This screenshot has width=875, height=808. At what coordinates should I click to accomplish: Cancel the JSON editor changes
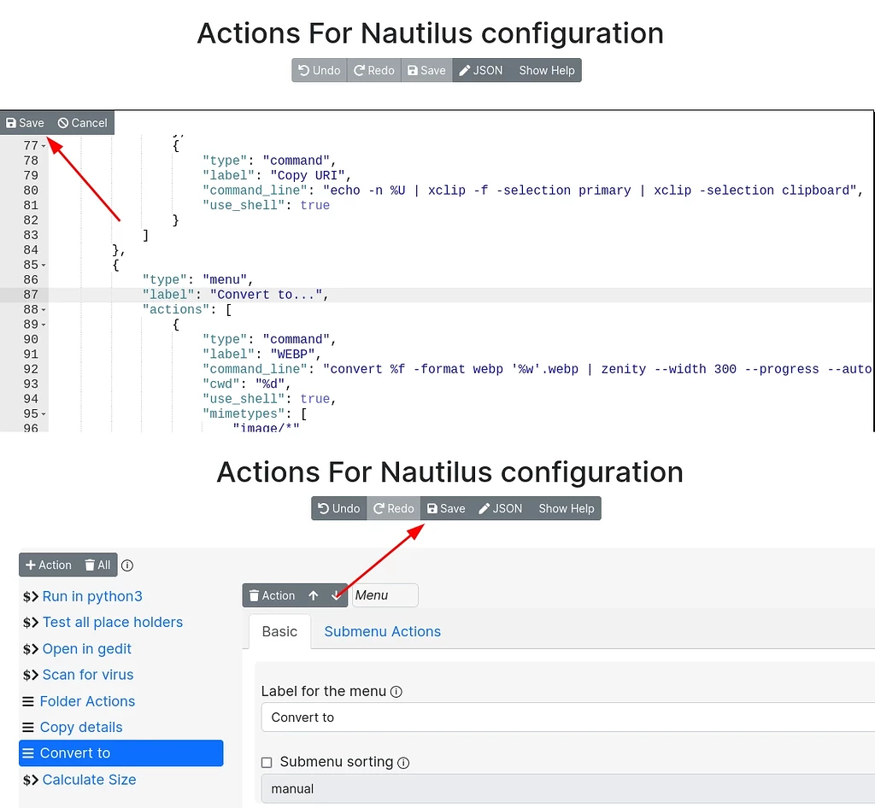click(82, 122)
